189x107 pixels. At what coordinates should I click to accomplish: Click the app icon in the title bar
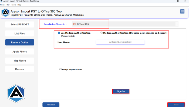(x=1, y=1)
